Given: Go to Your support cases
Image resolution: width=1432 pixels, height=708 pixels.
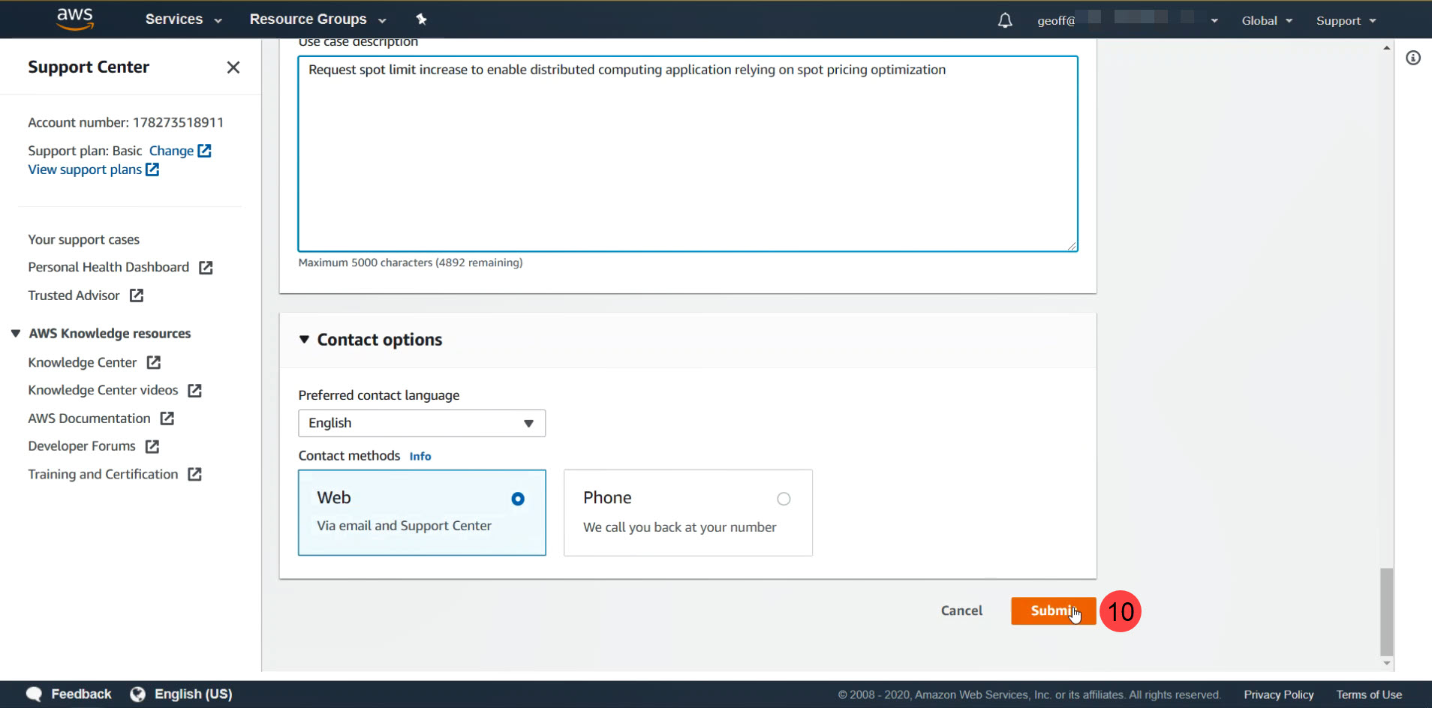Looking at the screenshot, I should [84, 239].
